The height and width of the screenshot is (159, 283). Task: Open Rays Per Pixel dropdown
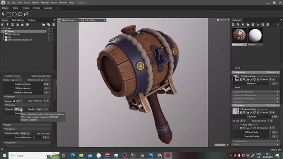click(x=46, y=101)
